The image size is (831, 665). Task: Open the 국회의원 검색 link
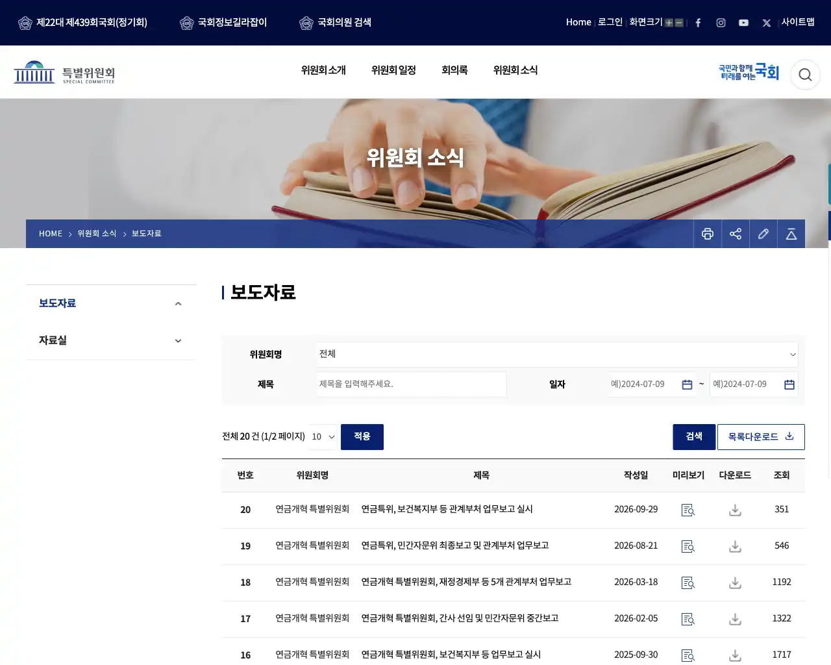[x=336, y=23]
